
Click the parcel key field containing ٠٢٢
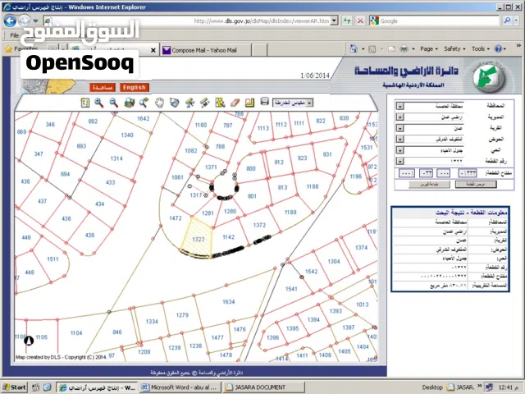(426, 173)
